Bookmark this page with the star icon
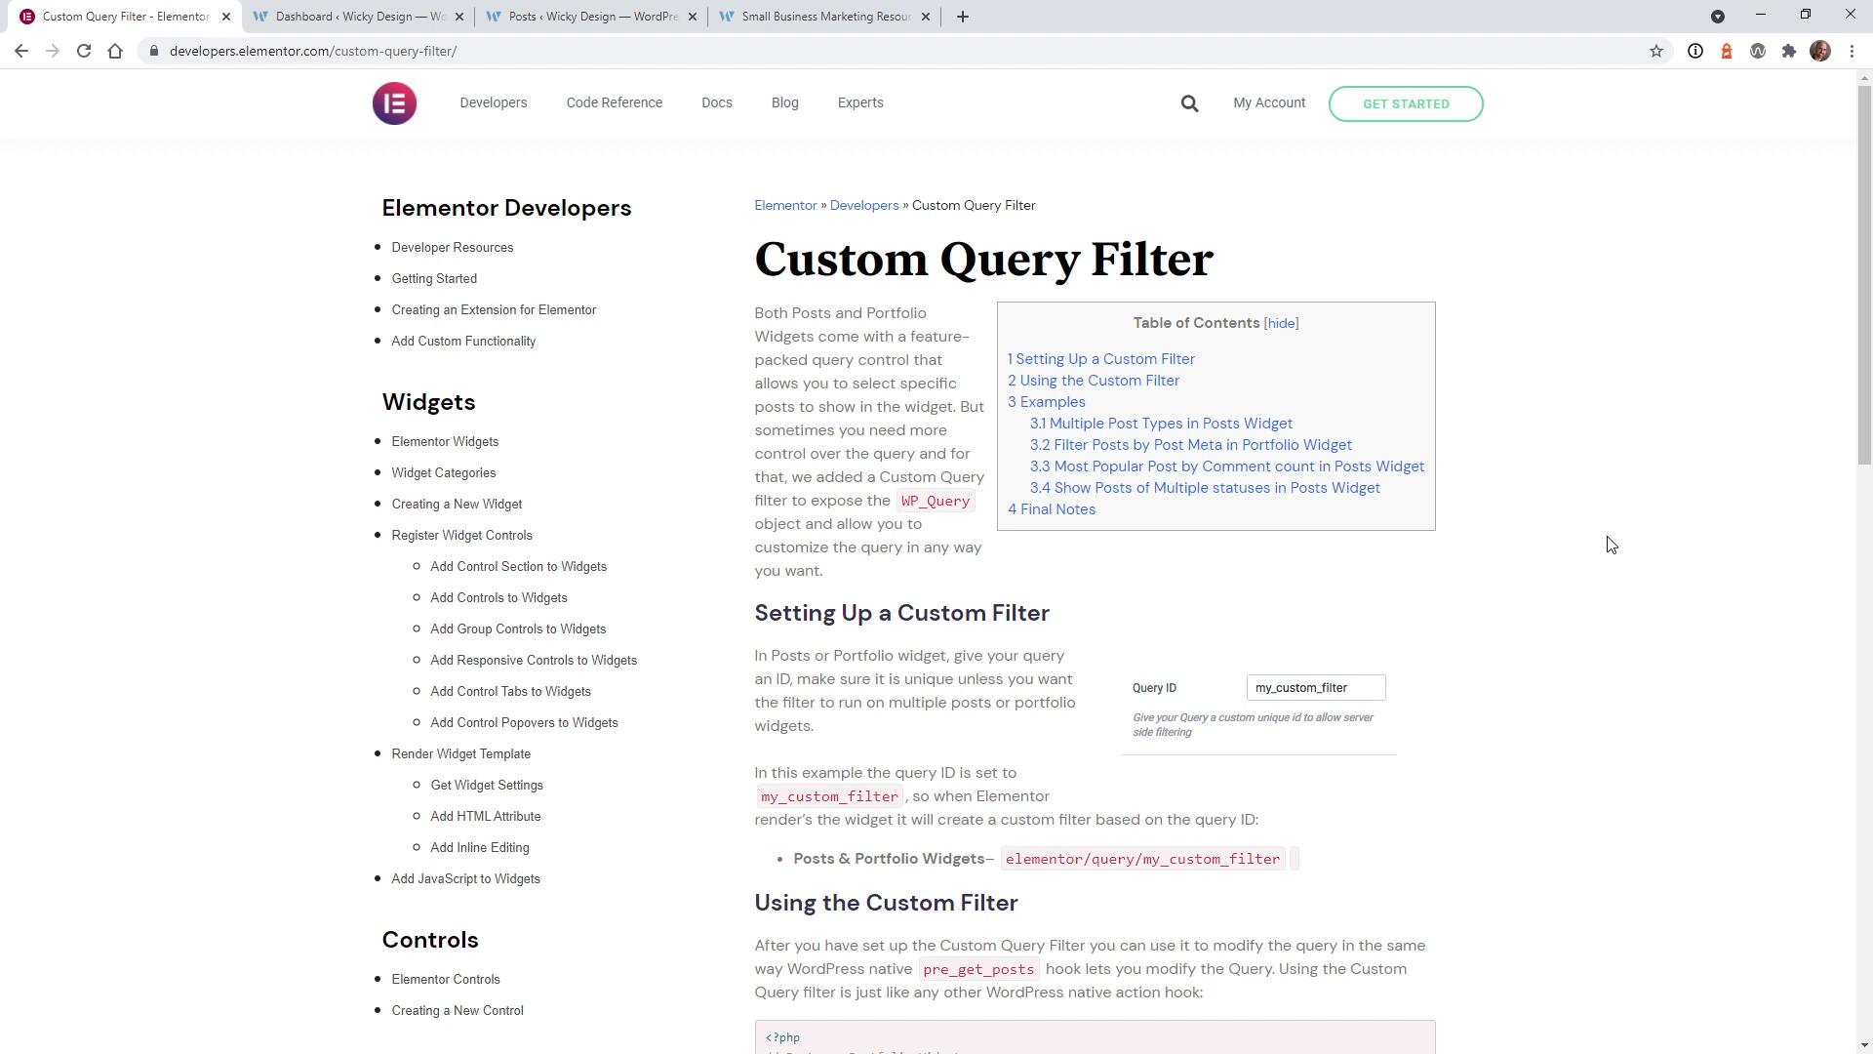Viewport: 1873px width, 1054px height. click(1655, 51)
